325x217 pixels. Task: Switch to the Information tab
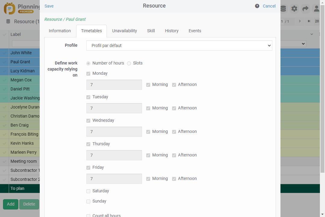tap(60, 31)
